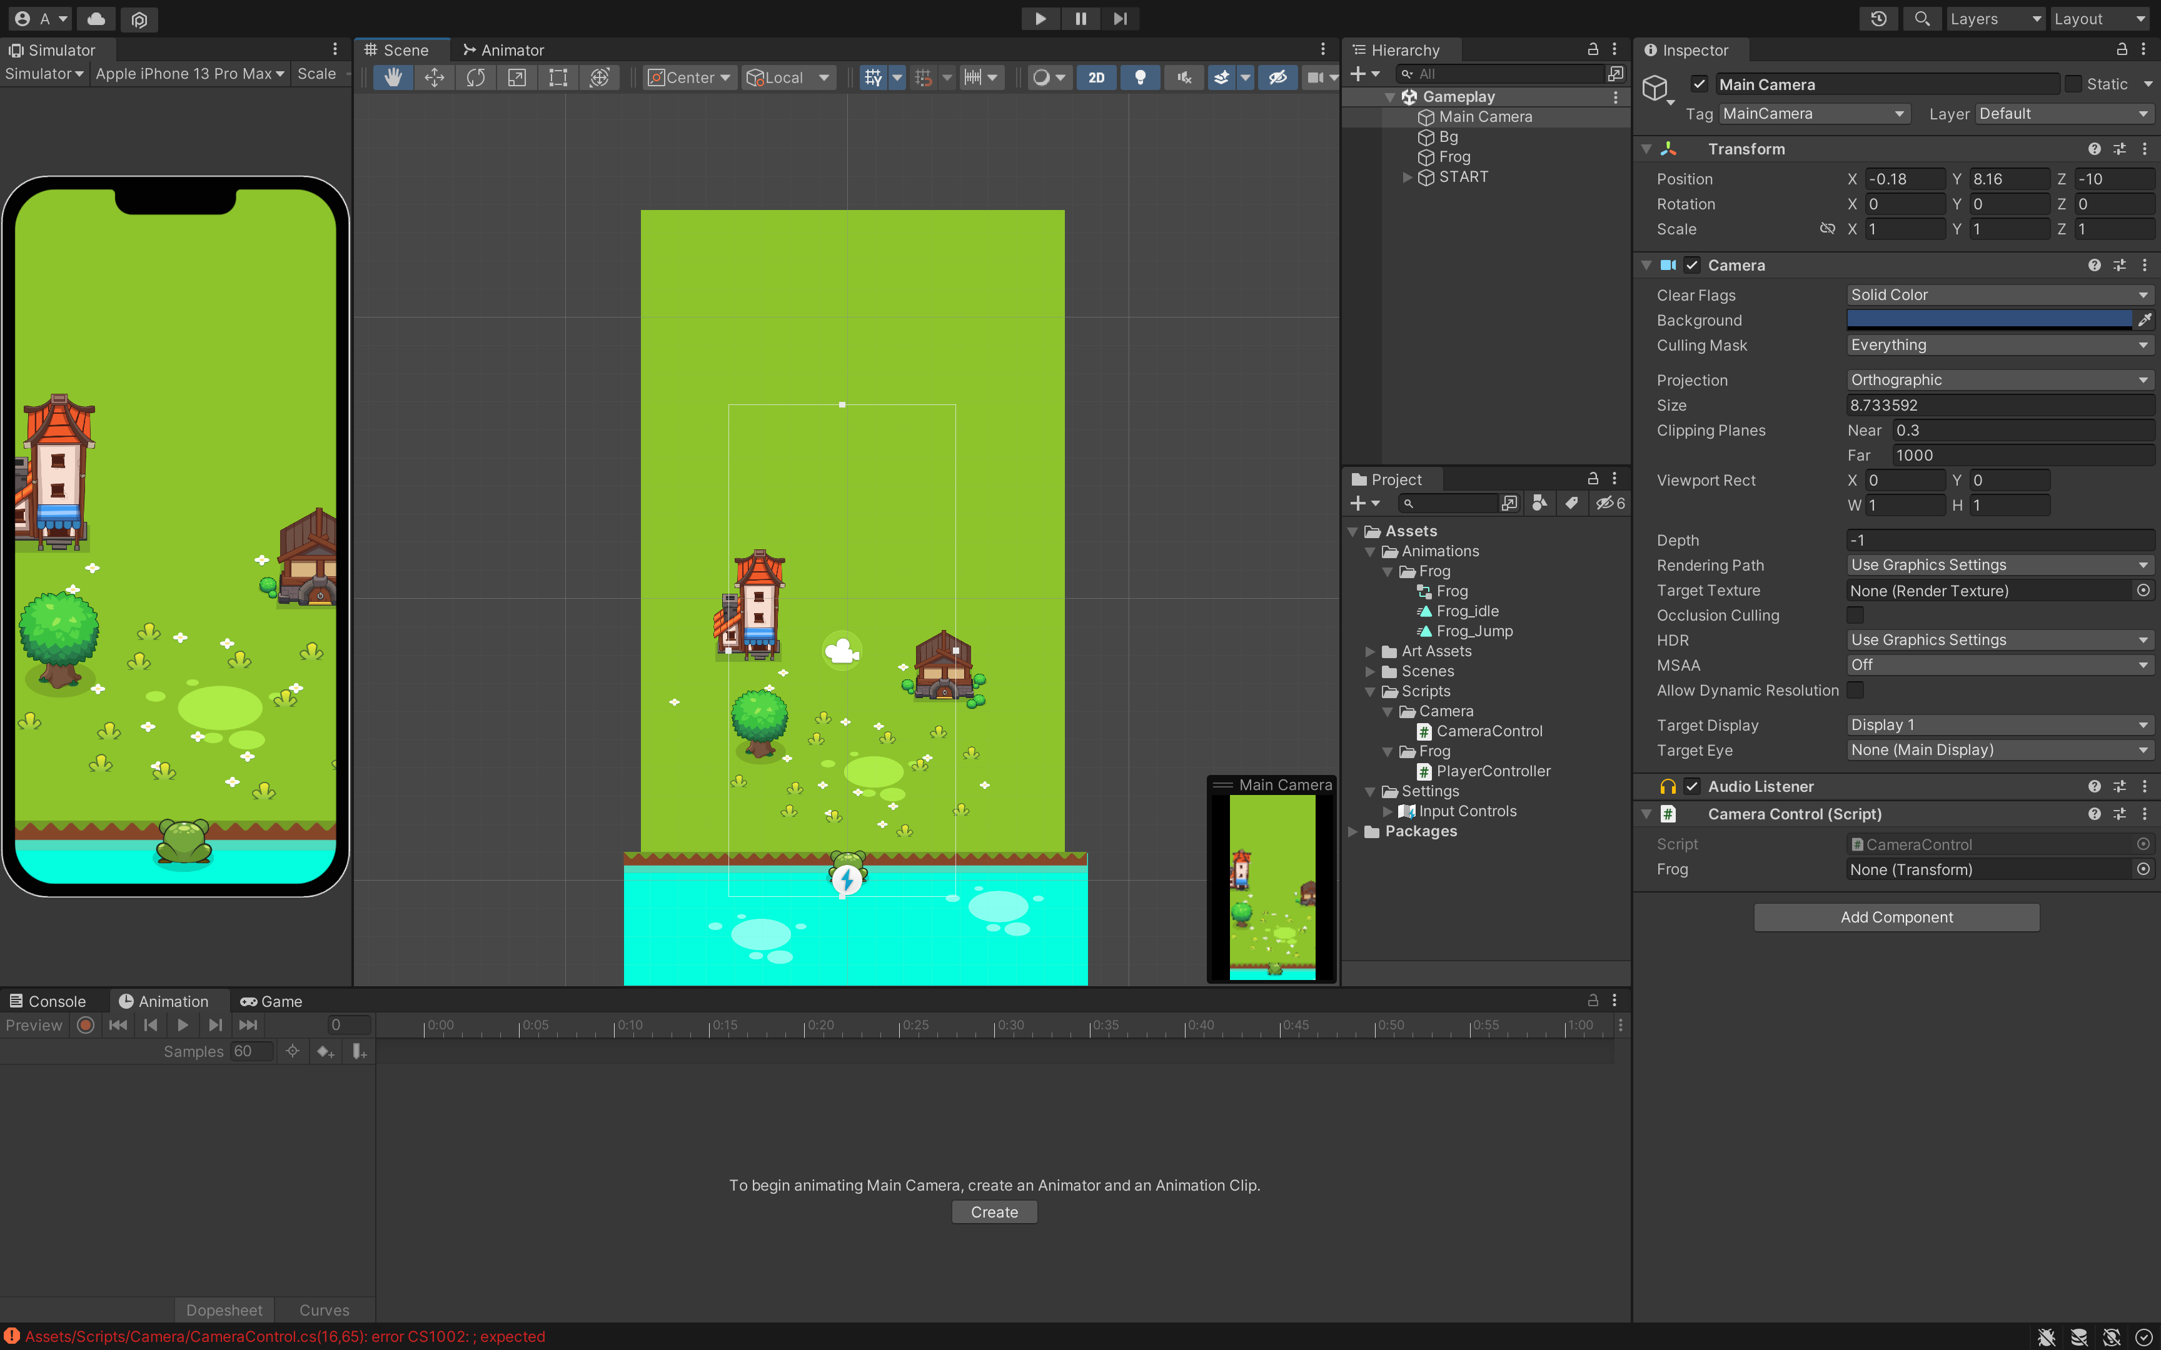Open Apple iPhone 13 Pro Max device dropdown
The width and height of the screenshot is (2161, 1350).
click(190, 74)
